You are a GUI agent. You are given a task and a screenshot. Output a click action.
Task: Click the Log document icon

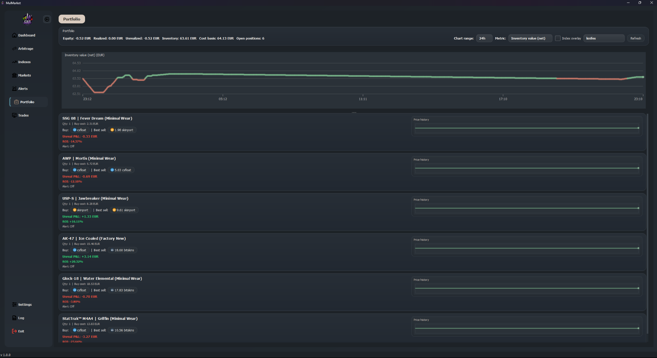pyautogui.click(x=14, y=318)
